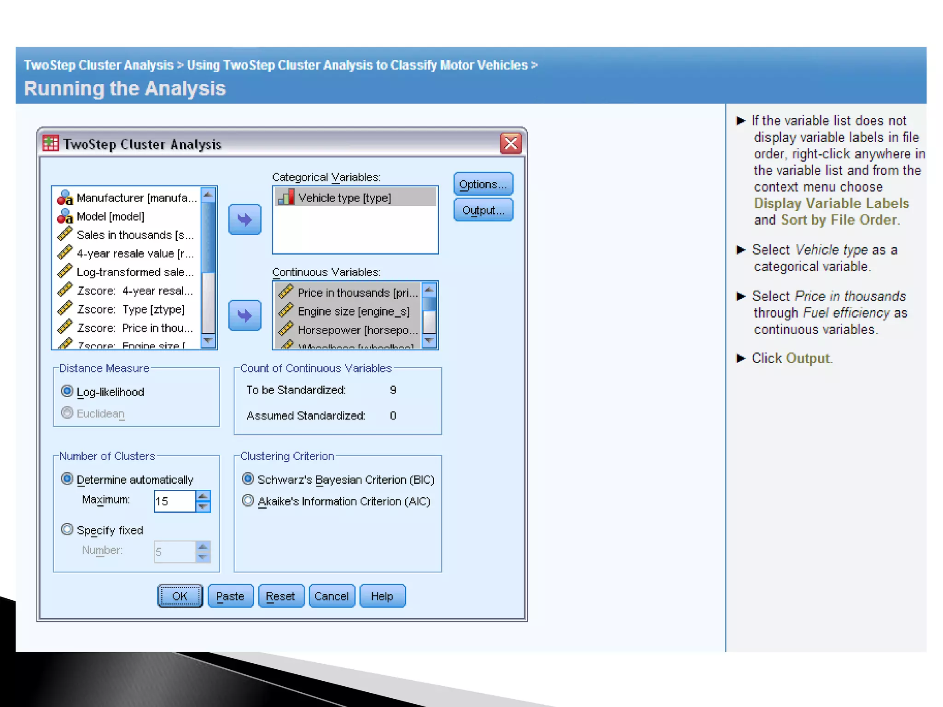The image size is (943, 707).
Task: Click the fixed Number input field
Action: [175, 552]
